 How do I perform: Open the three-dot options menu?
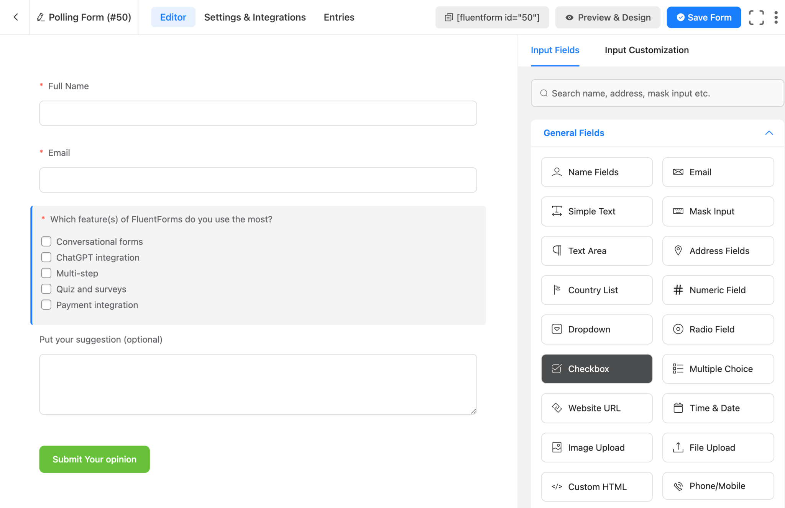(776, 17)
